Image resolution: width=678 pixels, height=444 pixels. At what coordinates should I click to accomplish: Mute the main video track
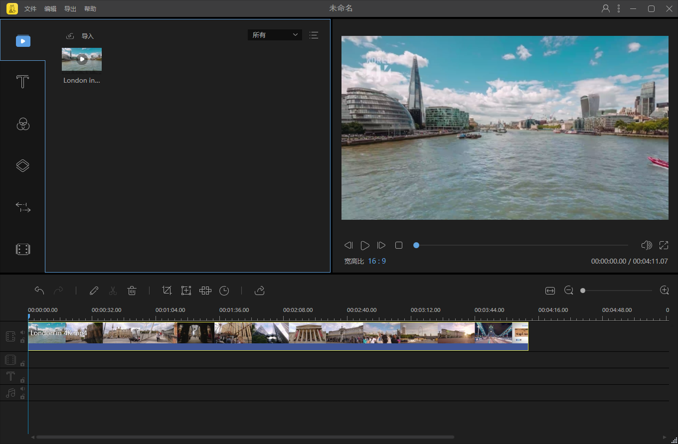[22, 332]
